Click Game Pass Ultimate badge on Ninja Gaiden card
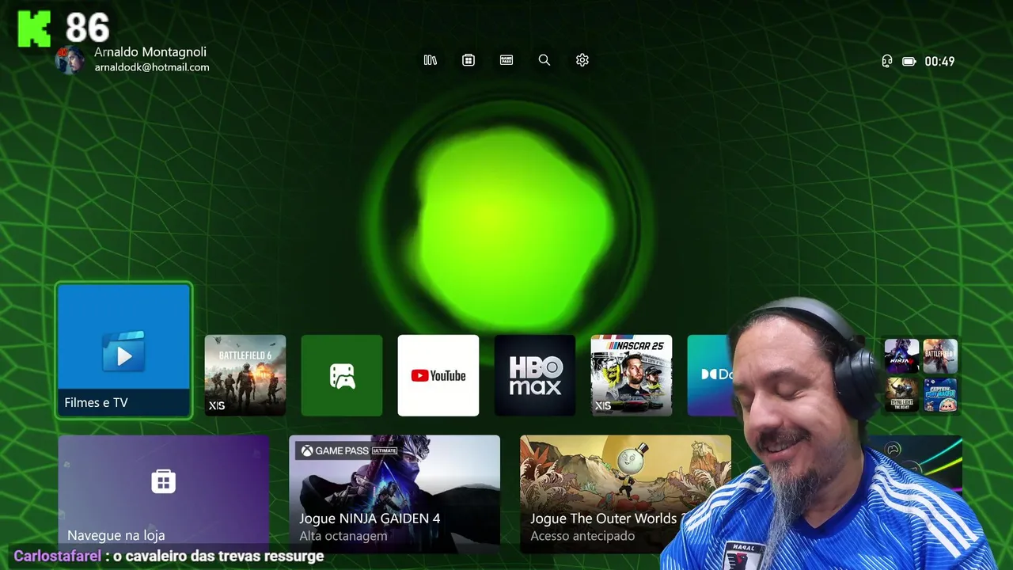The image size is (1013, 570). (x=348, y=450)
